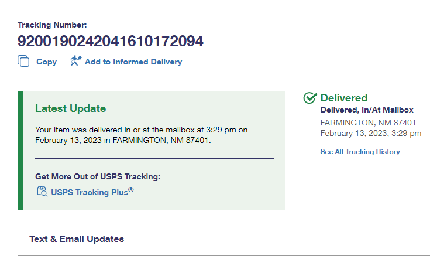Viewport: 430px width, 262px height.
Task: Open See All Tracking History
Action: 360,152
